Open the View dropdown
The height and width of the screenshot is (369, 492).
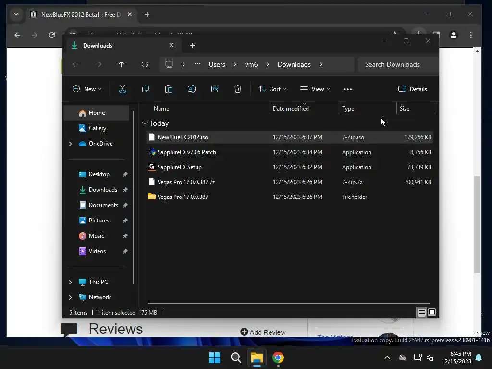tap(315, 89)
